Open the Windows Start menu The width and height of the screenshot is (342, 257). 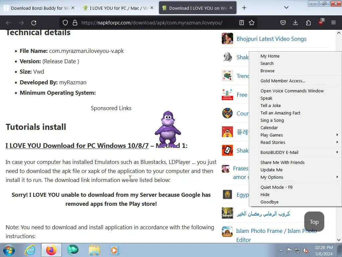click(x=9, y=250)
